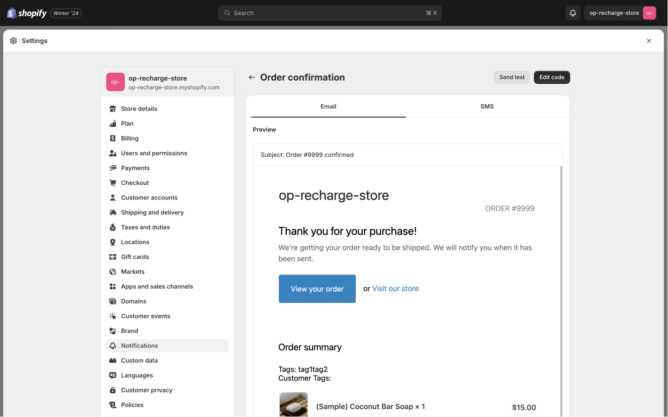The image size is (668, 417).
Task: Click the op-recharge-store.myshopify.com domain text
Action: pyautogui.click(x=174, y=87)
